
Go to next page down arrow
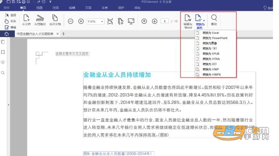[155, 21]
